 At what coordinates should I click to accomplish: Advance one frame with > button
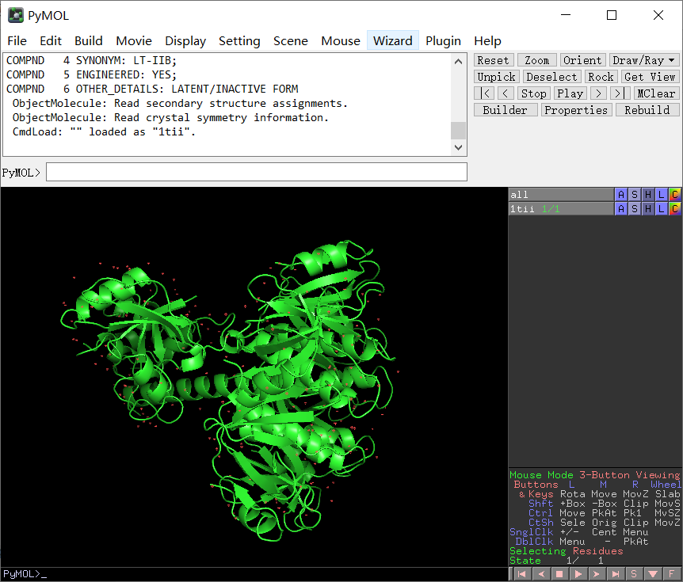pyautogui.click(x=598, y=93)
